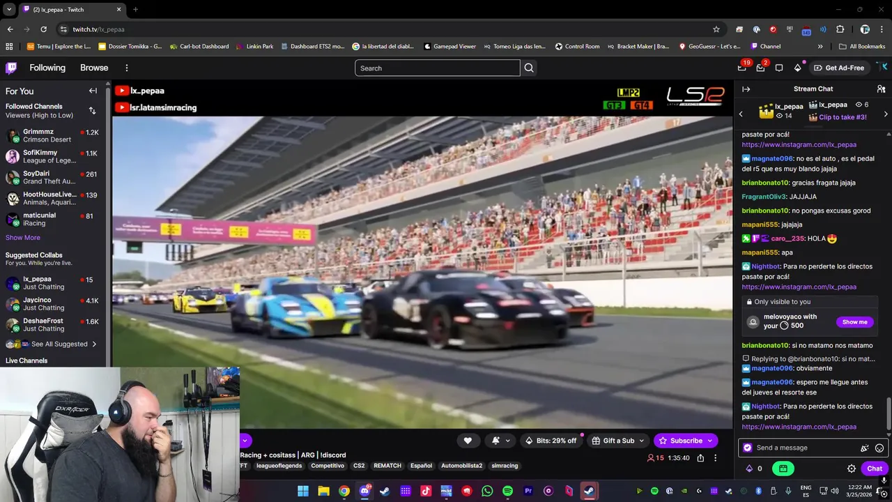The height and width of the screenshot is (502, 892).
Task: Collapse the For You sidebar arrow
Action: click(93, 91)
